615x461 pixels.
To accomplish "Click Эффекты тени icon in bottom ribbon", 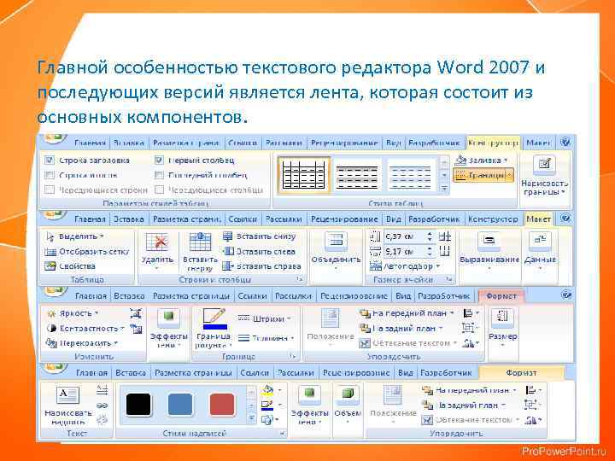I will pyautogui.click(x=309, y=394).
